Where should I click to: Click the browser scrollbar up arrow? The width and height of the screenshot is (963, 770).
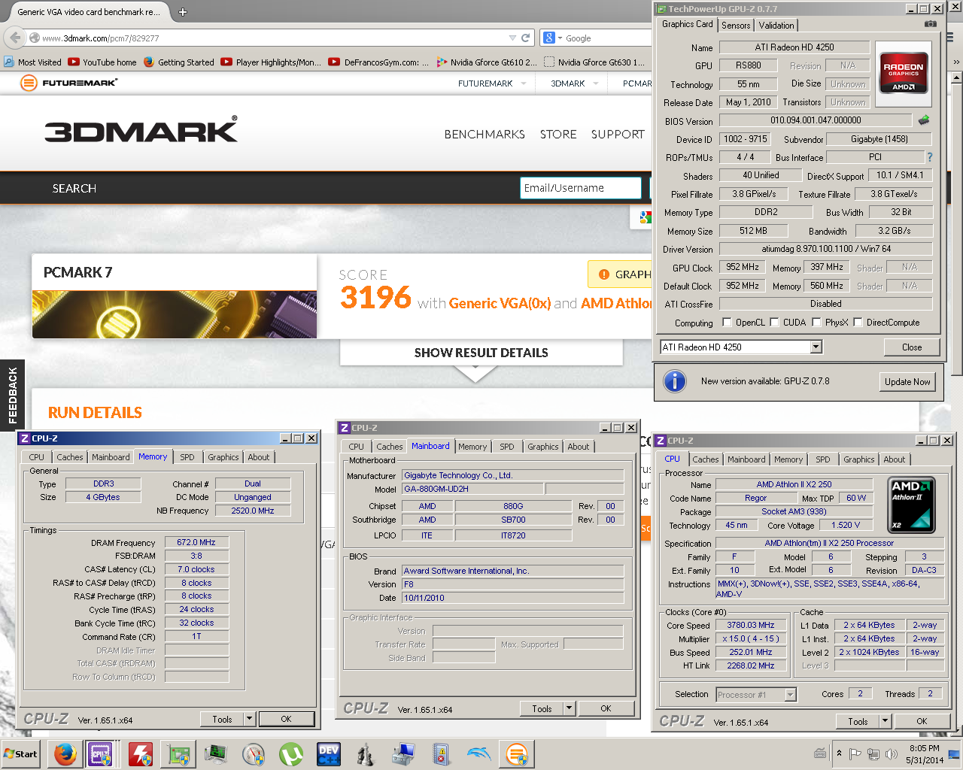(x=956, y=77)
